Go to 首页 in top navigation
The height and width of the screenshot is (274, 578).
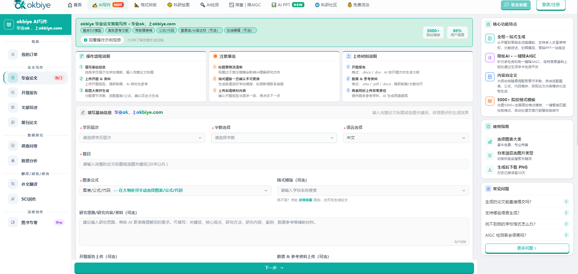point(75,5)
